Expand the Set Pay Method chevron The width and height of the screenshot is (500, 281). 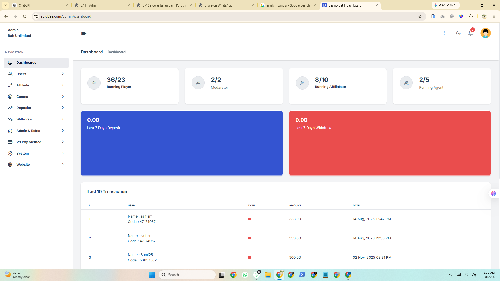63,142
